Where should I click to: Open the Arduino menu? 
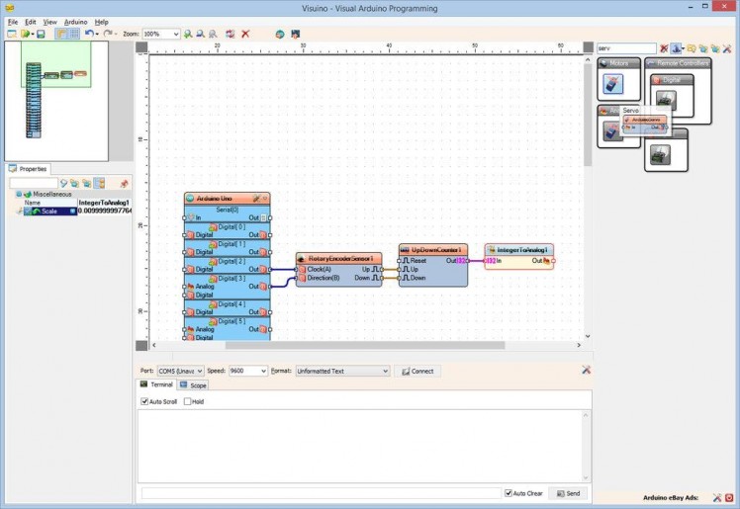(75, 21)
